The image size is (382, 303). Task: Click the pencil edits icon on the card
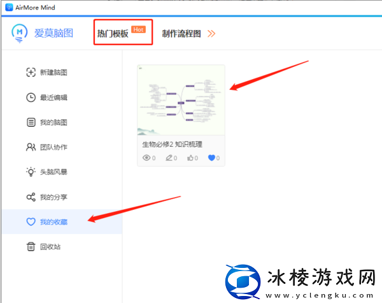169,158
